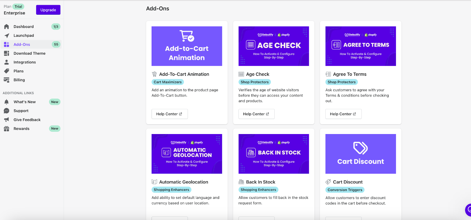Click the Back In Stock tutorial thumbnail

[273, 154]
